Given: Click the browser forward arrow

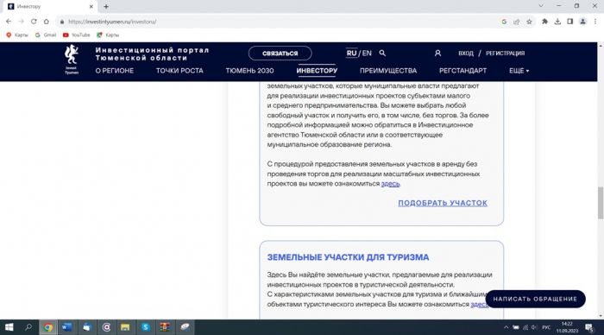Looking at the screenshot, I should coord(22,22).
